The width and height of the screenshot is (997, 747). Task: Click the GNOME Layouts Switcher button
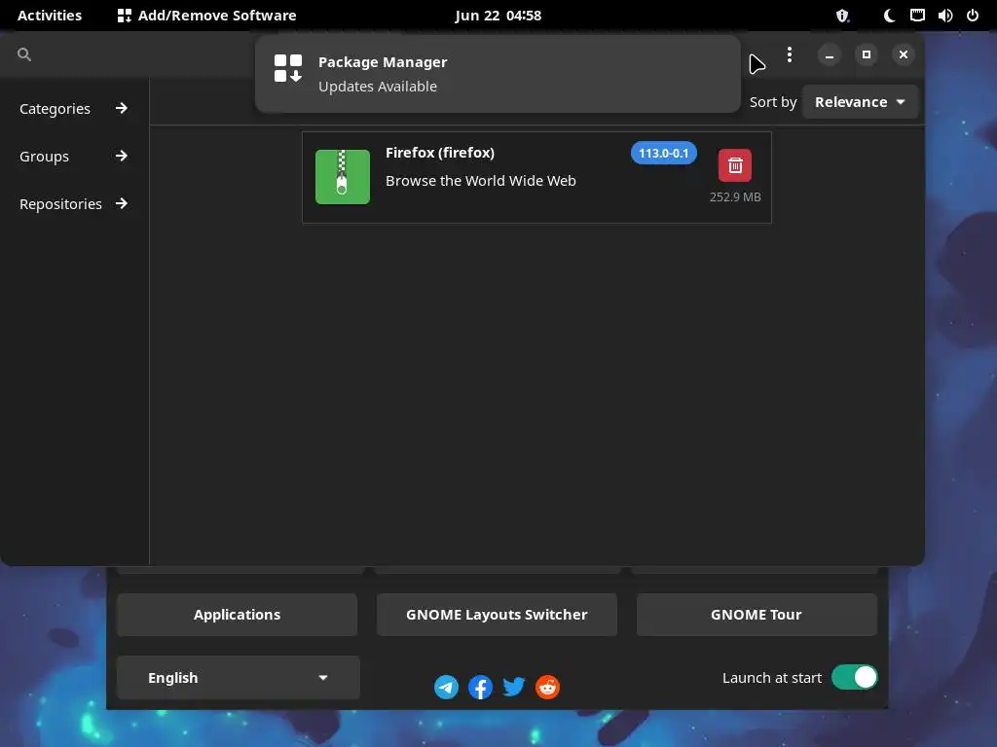(497, 615)
